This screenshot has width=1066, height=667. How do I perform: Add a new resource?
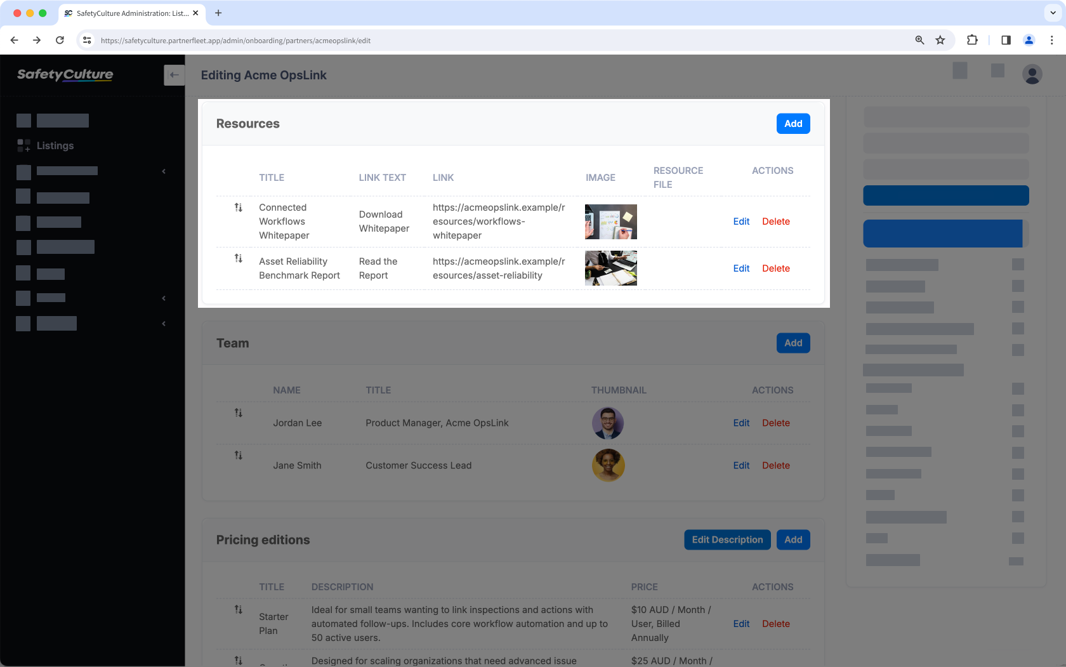(x=793, y=124)
